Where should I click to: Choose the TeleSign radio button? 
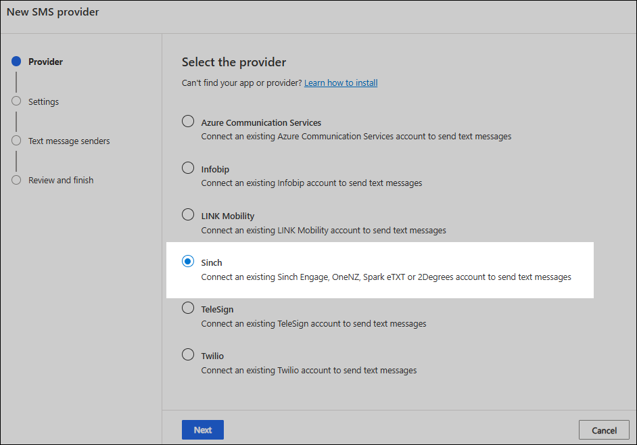(x=188, y=308)
